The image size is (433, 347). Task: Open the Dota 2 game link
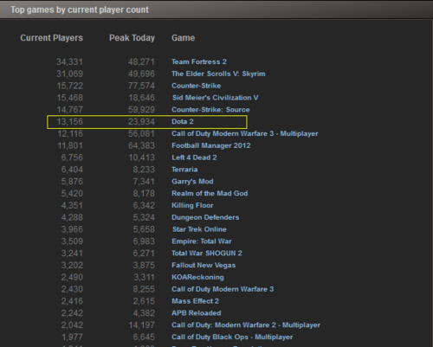pos(183,122)
